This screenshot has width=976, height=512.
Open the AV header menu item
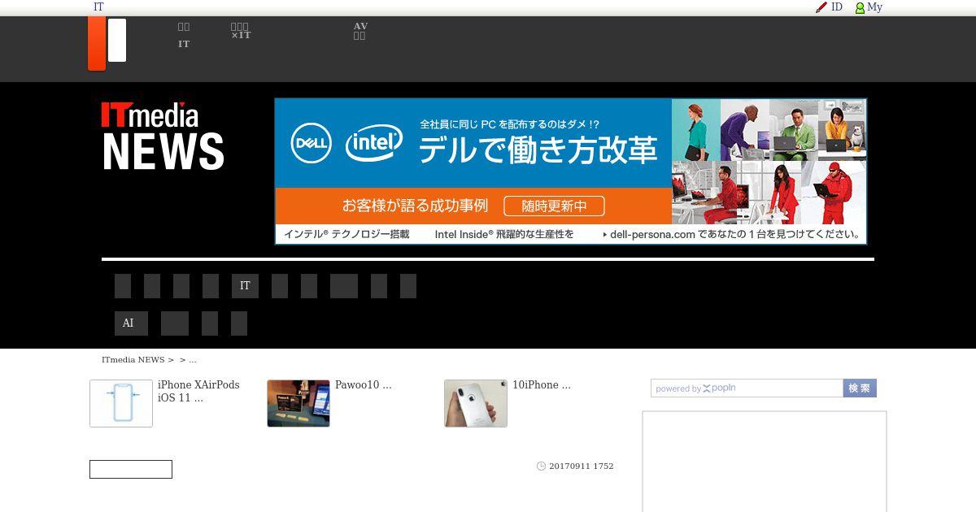[x=360, y=31]
